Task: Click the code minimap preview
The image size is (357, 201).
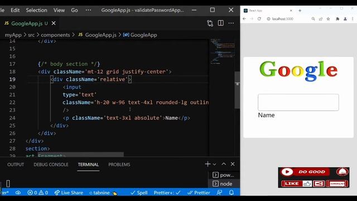Action: point(222,51)
